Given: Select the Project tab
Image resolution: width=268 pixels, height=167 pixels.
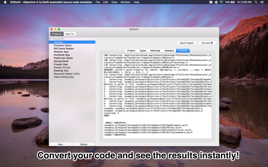Looking at the screenshot, I should coord(131,51).
